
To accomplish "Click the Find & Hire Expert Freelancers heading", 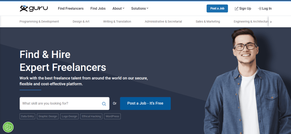I will [x=63, y=61].
